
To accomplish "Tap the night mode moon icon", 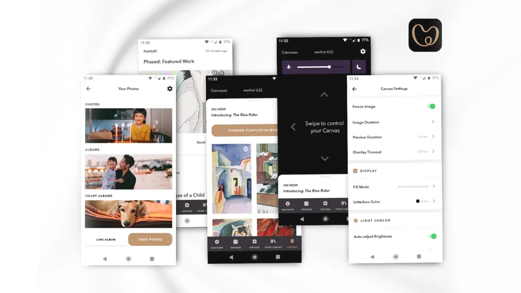I will pos(359,67).
